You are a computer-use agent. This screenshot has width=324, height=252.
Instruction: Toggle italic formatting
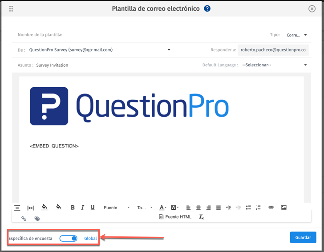click(x=82, y=207)
